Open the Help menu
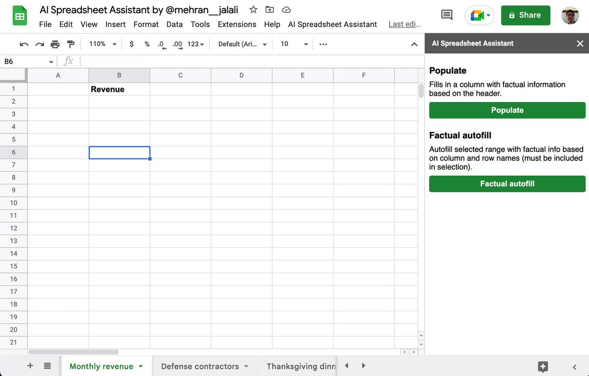589x376 pixels. coord(272,24)
